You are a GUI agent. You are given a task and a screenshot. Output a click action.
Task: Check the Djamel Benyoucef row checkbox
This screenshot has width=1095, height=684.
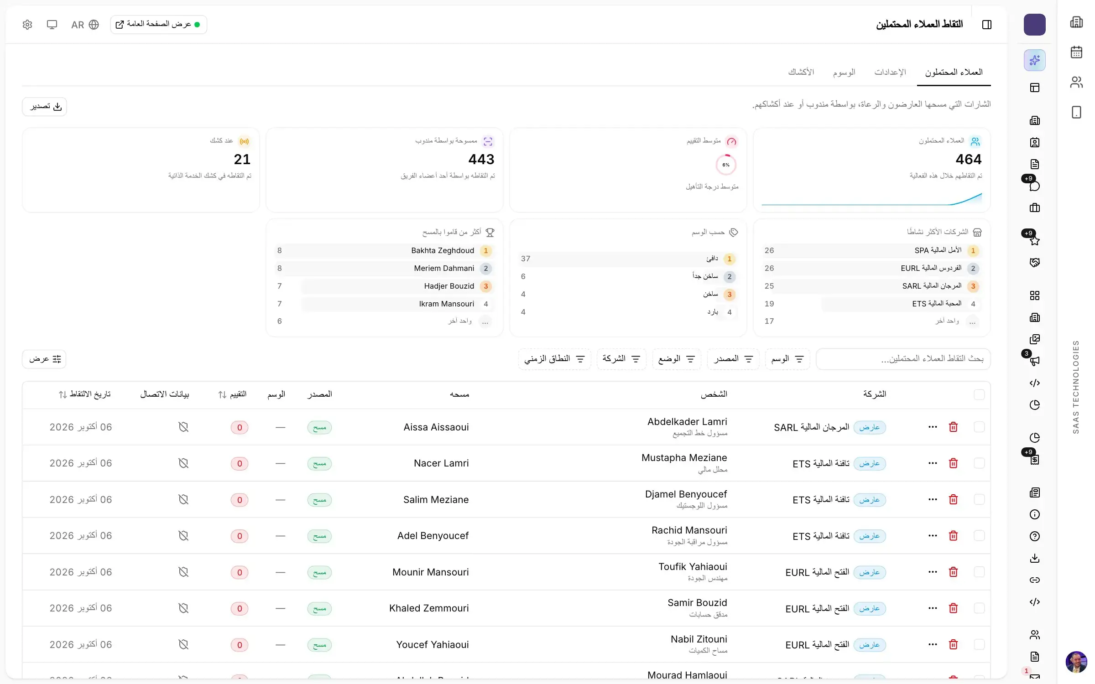point(979,499)
